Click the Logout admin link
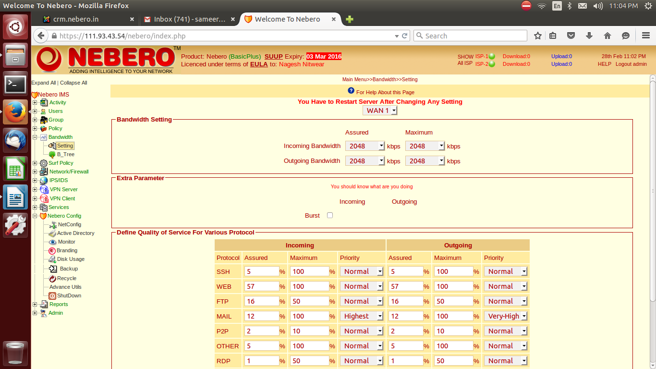 (631, 64)
